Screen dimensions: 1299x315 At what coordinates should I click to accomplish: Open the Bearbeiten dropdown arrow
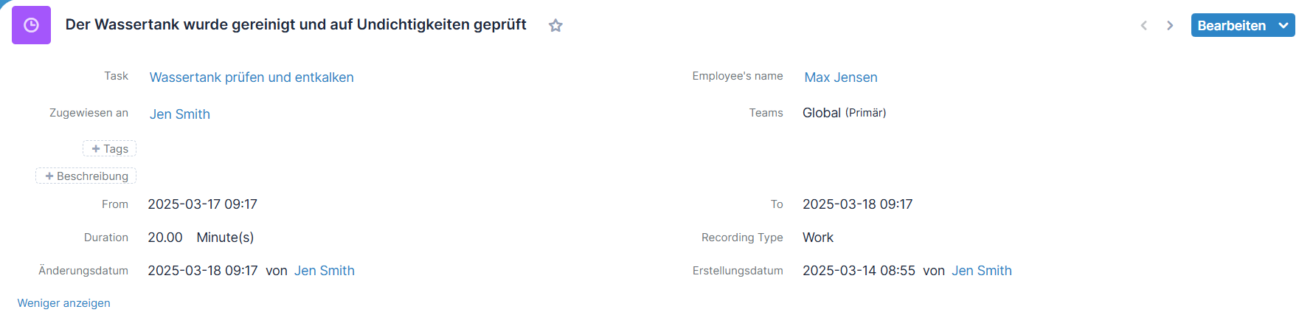(x=1284, y=25)
